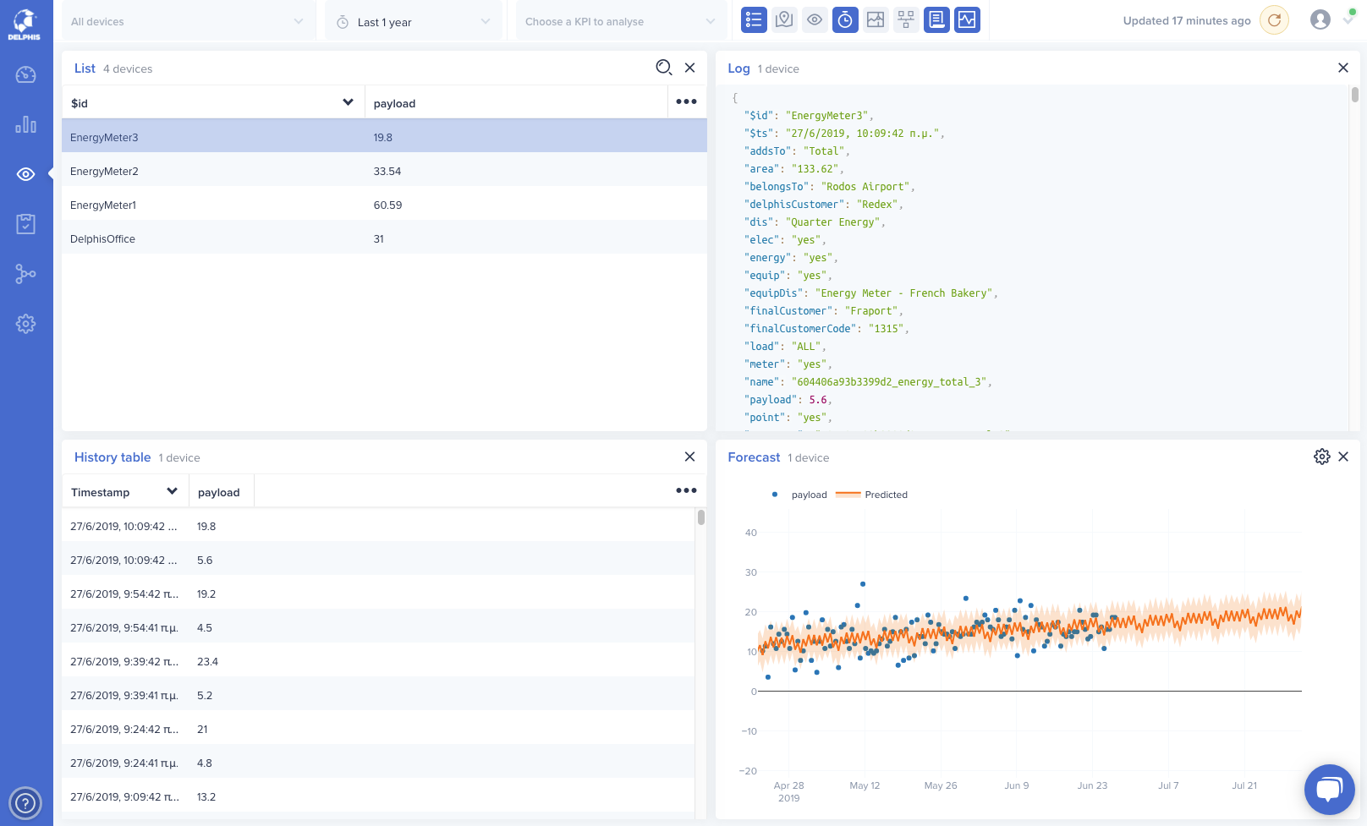The height and width of the screenshot is (826, 1367).
Task: Close the Forecast panel
Action: [x=1343, y=457]
